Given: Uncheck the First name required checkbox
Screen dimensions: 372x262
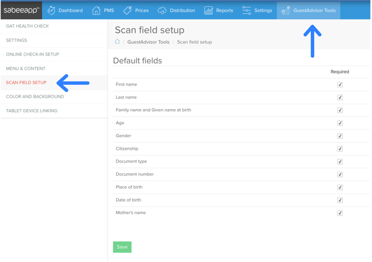Looking at the screenshot, I should point(340,85).
